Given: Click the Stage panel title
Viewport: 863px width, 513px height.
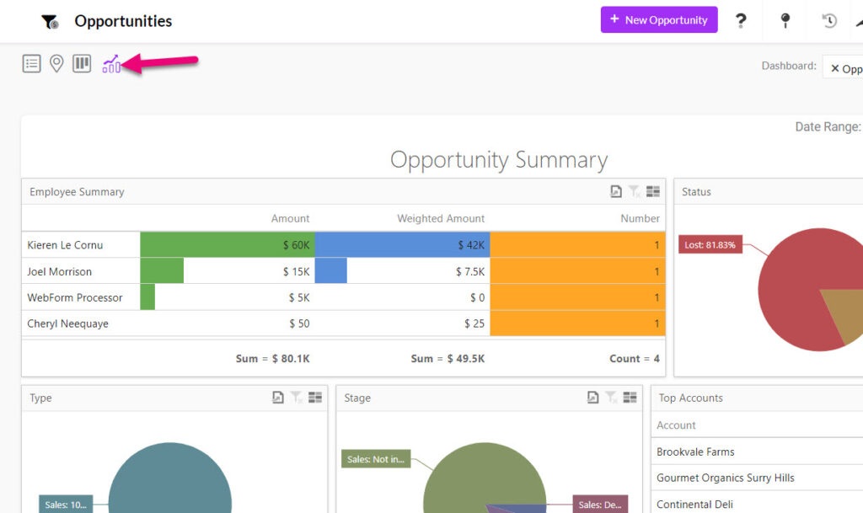Looking at the screenshot, I should [x=357, y=398].
